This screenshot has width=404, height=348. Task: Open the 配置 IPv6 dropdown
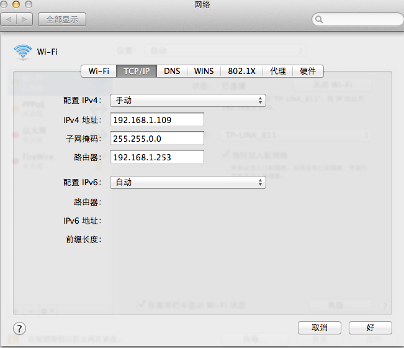tap(188, 182)
